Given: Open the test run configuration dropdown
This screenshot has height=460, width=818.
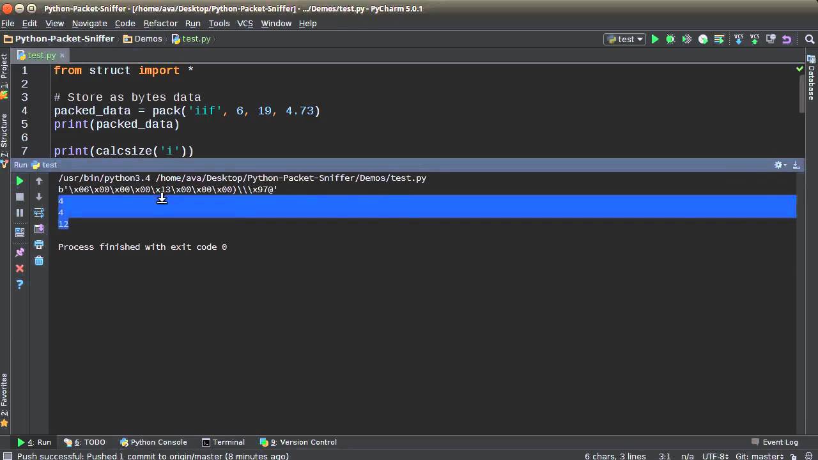Looking at the screenshot, I should pyautogui.click(x=625, y=39).
